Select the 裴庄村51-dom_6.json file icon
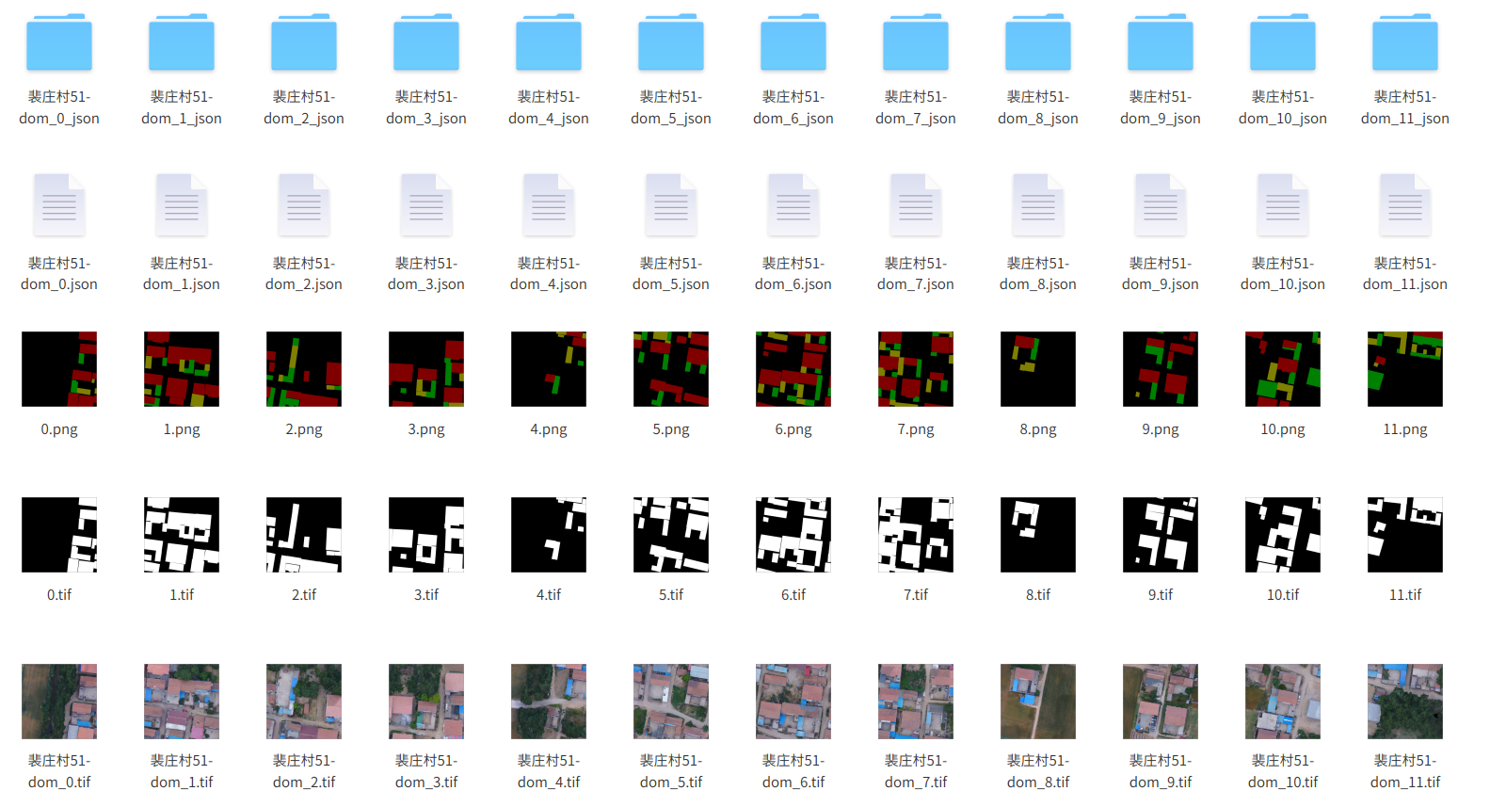 coord(793,204)
